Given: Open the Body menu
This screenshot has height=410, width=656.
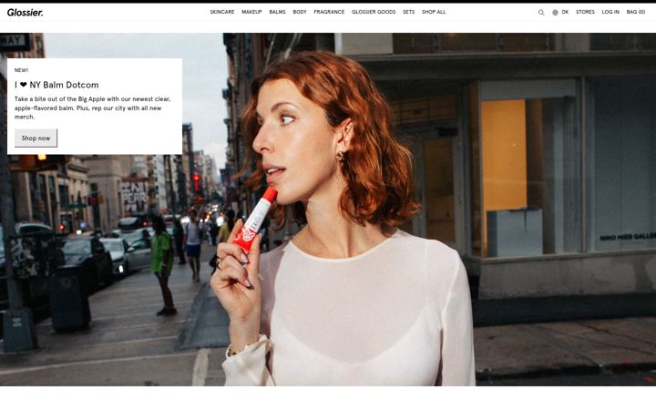Looking at the screenshot, I should click(x=300, y=12).
